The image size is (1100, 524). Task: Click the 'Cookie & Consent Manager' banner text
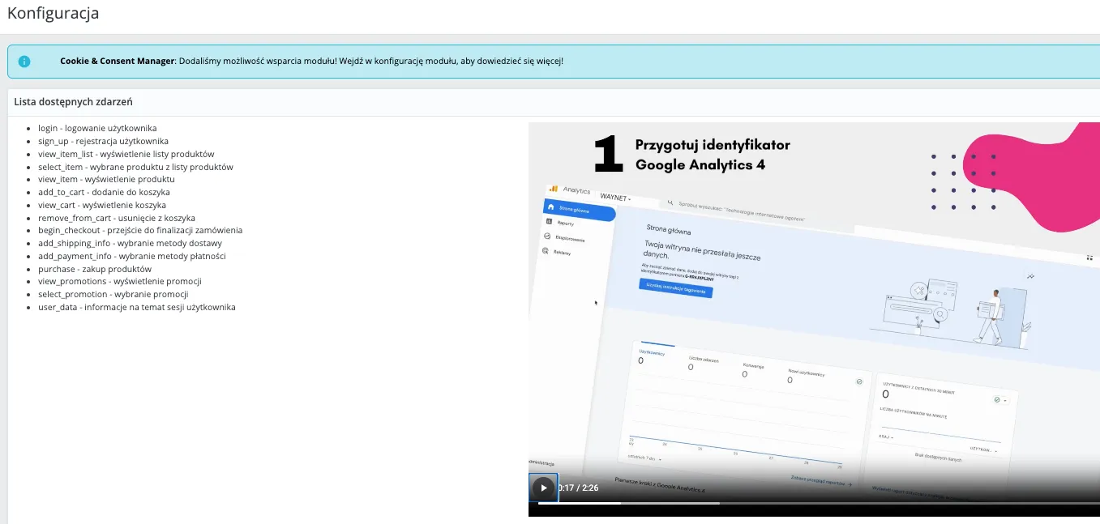[117, 61]
